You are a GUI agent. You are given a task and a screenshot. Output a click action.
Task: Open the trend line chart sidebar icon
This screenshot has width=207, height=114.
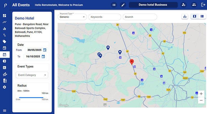pyautogui.click(x=5, y=22)
